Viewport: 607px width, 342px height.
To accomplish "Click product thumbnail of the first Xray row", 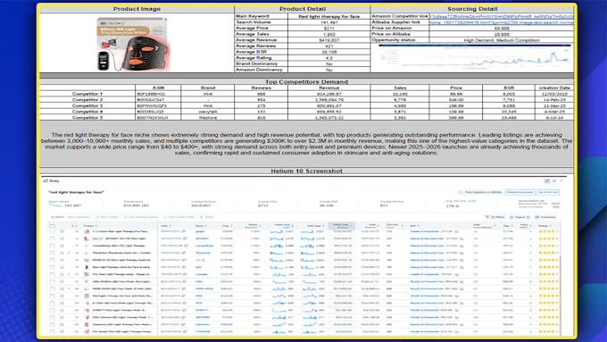I will [x=87, y=231].
